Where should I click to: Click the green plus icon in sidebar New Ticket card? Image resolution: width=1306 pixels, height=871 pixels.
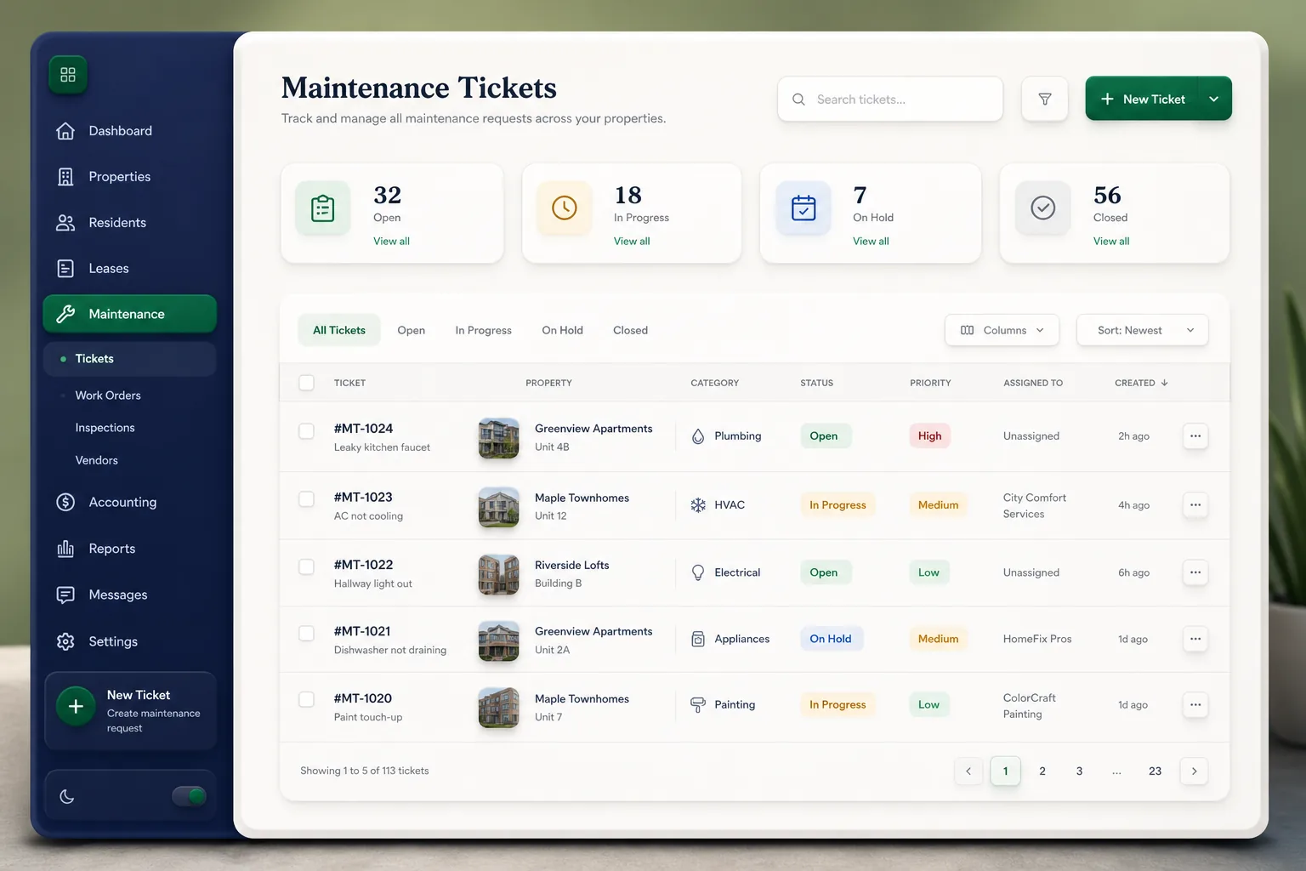(x=76, y=707)
